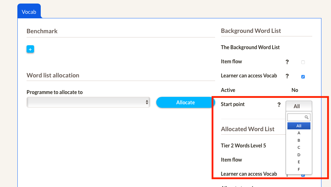The width and height of the screenshot is (331, 187).
Task: Select option E in the dropdown list
Action: click(x=299, y=162)
